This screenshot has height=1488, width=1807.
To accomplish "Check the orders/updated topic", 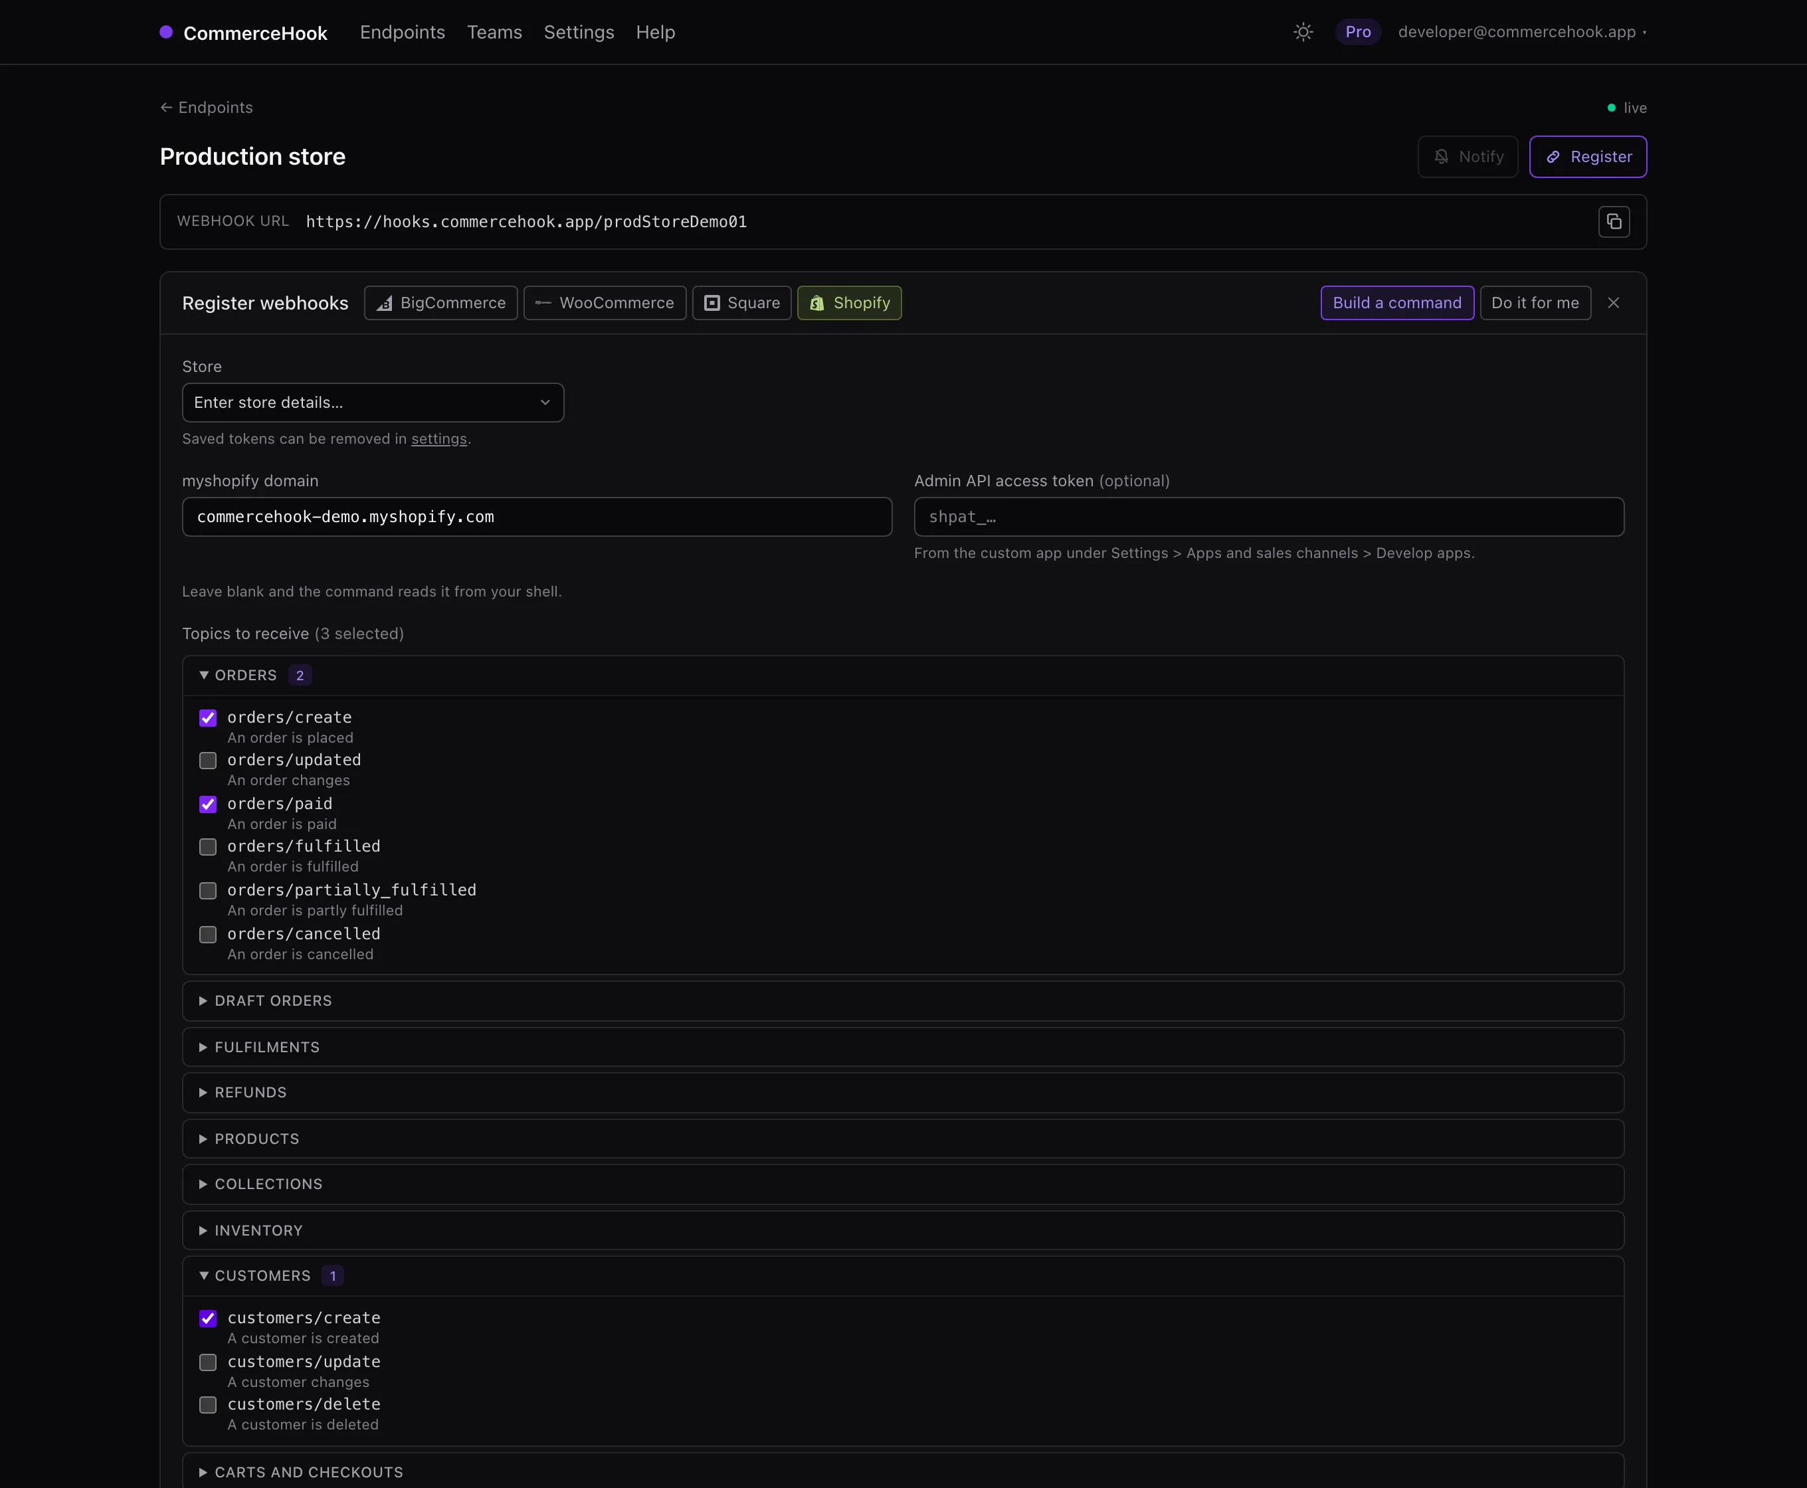I will pyautogui.click(x=207, y=761).
